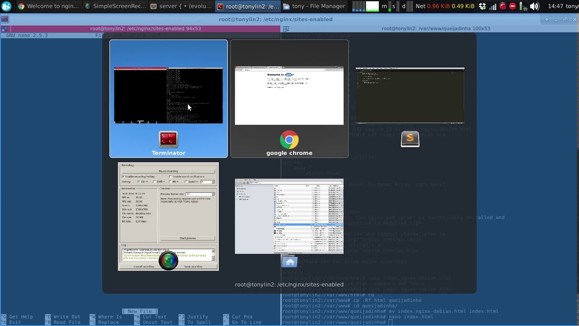Open the battery power tray icon
This screenshot has width=579, height=326.
click(x=522, y=6)
